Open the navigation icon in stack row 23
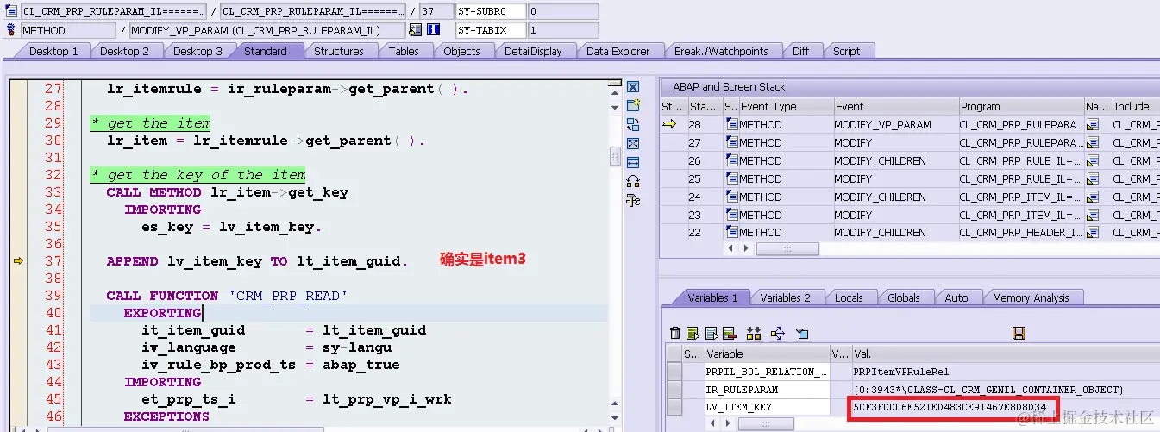1160x432 pixels. click(x=1093, y=216)
